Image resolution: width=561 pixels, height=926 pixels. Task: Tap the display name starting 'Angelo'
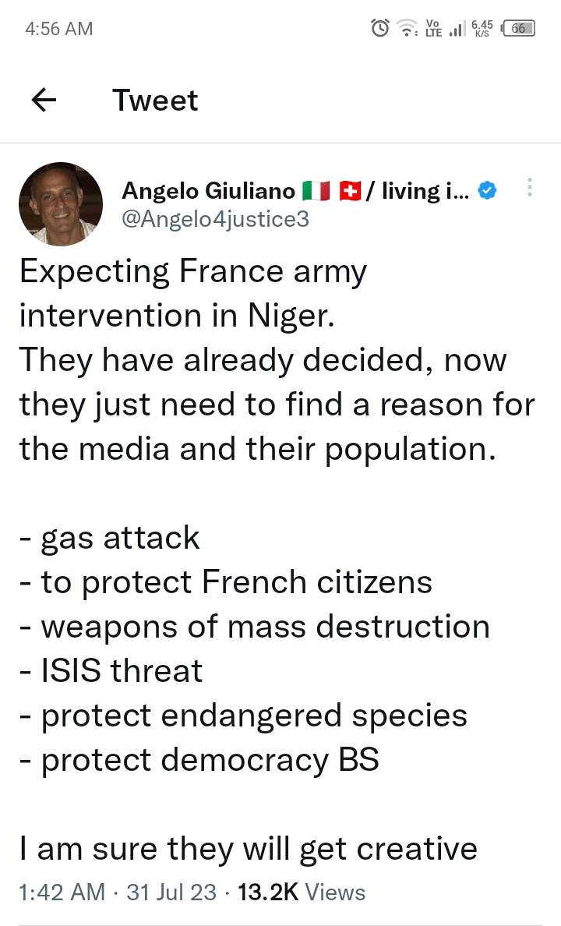[x=208, y=191]
